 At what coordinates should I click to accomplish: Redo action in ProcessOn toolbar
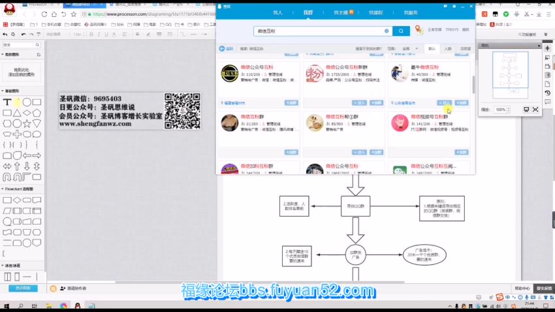[31, 35]
